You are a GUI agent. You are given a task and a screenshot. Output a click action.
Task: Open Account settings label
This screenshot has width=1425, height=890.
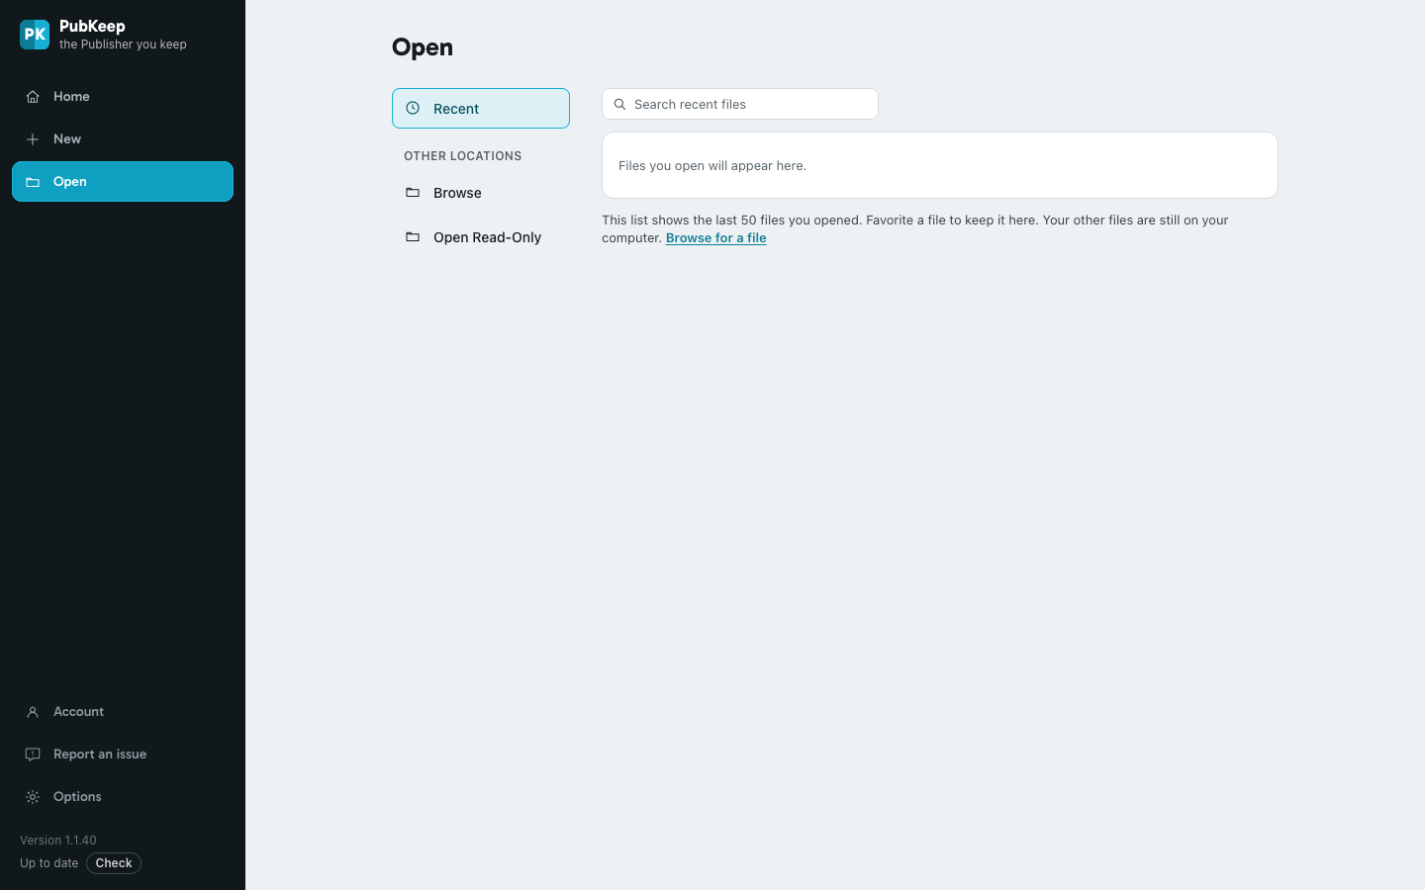tap(78, 711)
